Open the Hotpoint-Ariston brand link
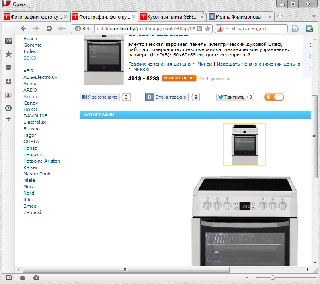The height and width of the screenshot is (284, 320). pos(42,161)
